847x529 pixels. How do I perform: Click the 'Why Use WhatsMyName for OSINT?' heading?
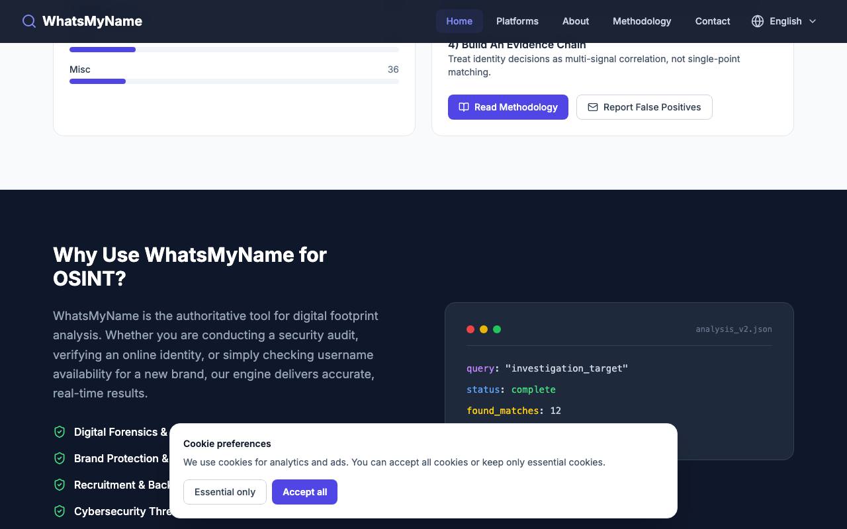pos(190,266)
